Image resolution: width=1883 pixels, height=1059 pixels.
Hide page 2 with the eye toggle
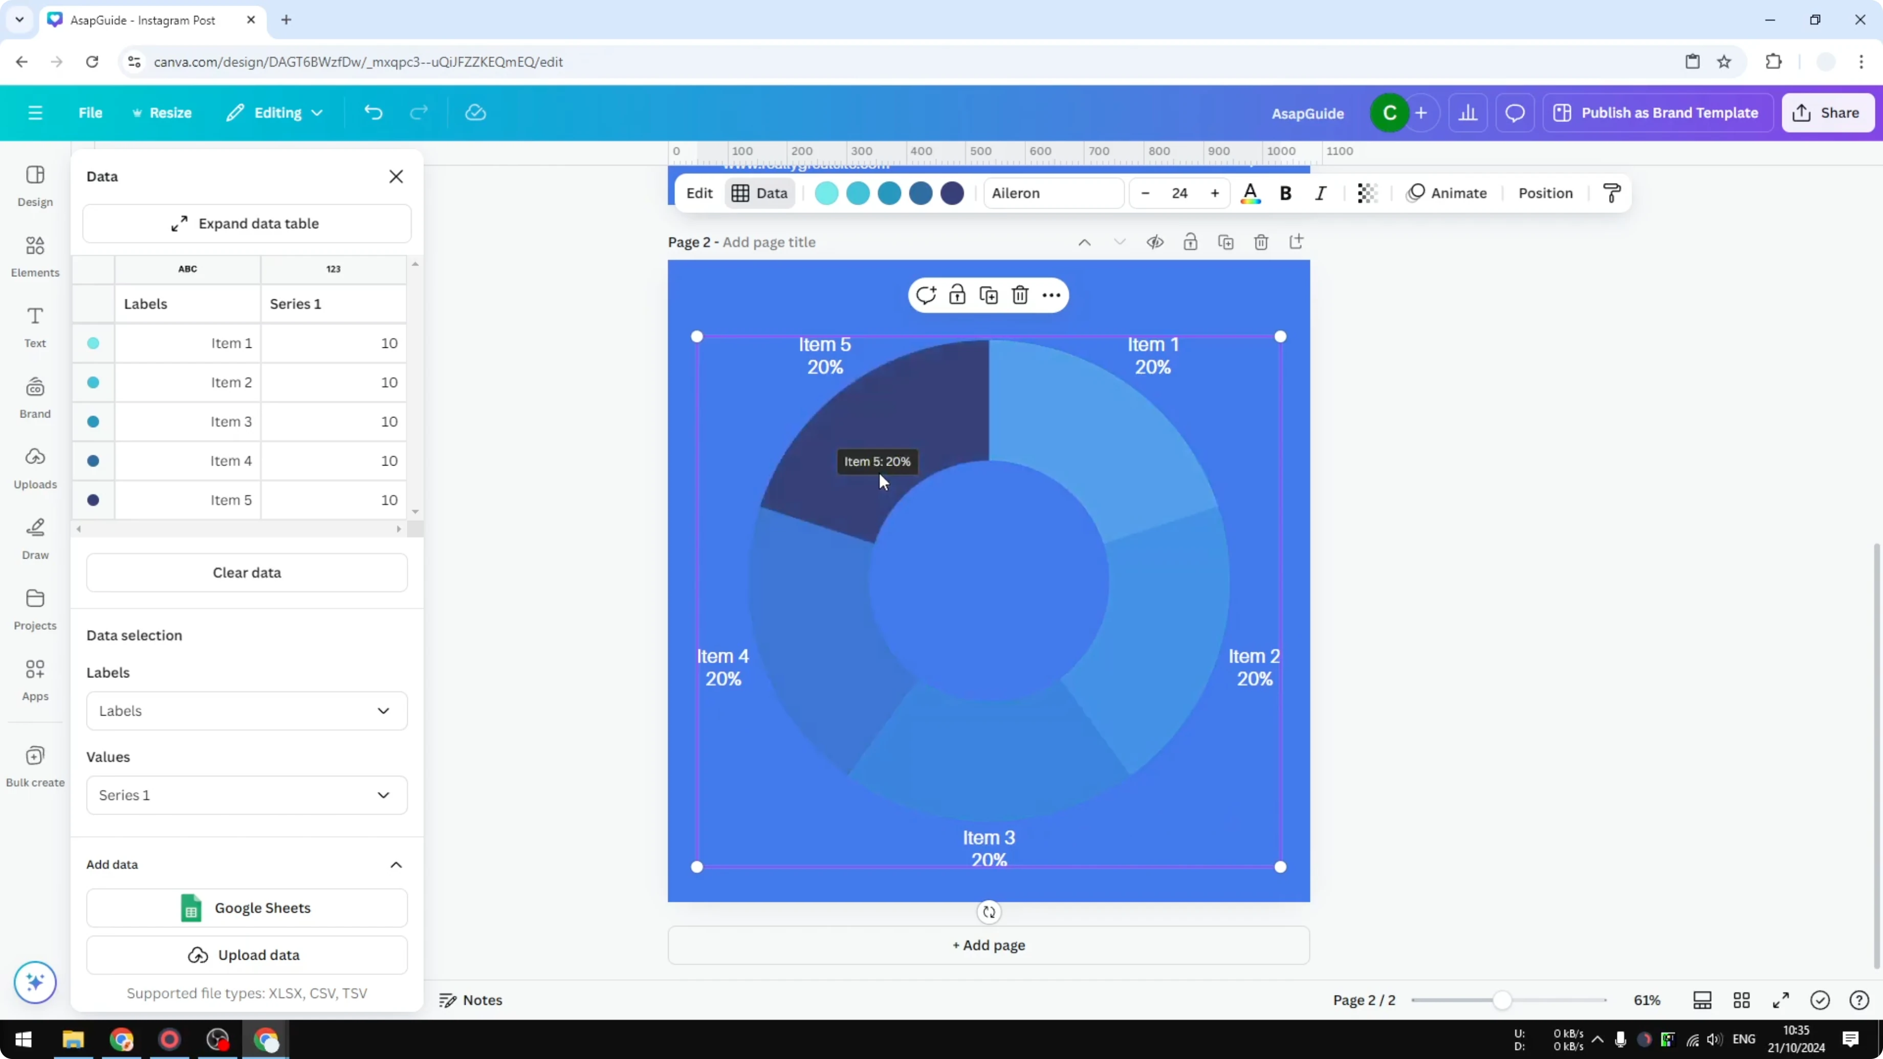1155,242
